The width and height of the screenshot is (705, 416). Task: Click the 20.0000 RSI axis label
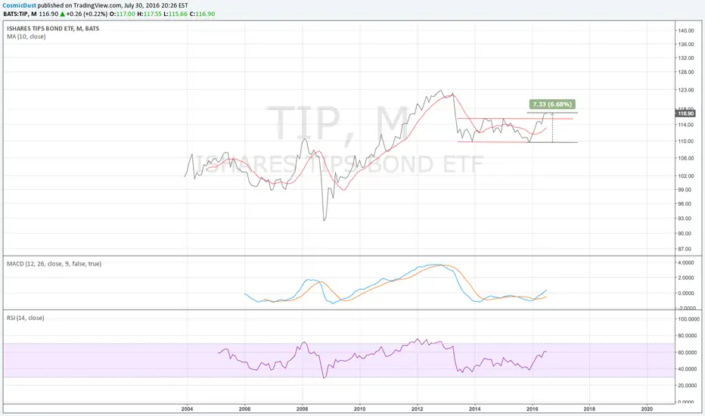(x=687, y=386)
